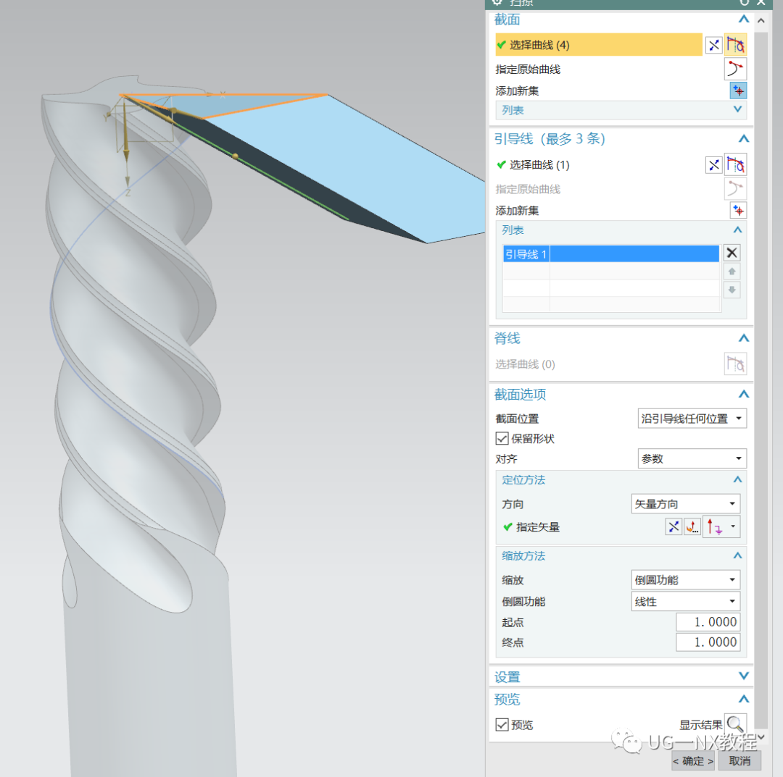Click the guide curve selection icon beside 选择曲线 (1)
This screenshot has width=783, height=777.
tap(735, 164)
